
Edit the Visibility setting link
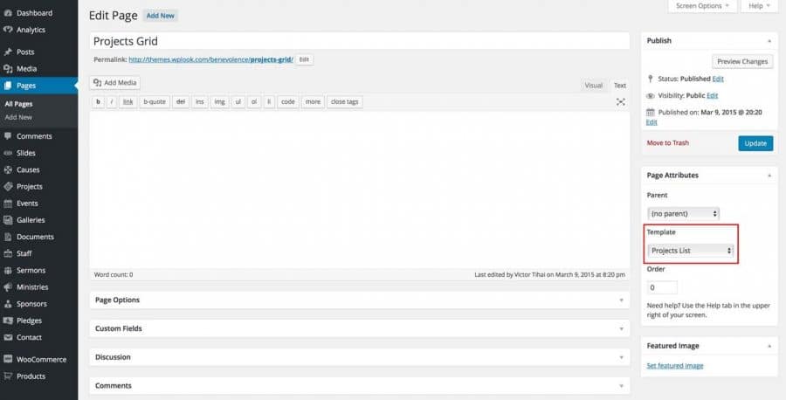pyautogui.click(x=713, y=95)
